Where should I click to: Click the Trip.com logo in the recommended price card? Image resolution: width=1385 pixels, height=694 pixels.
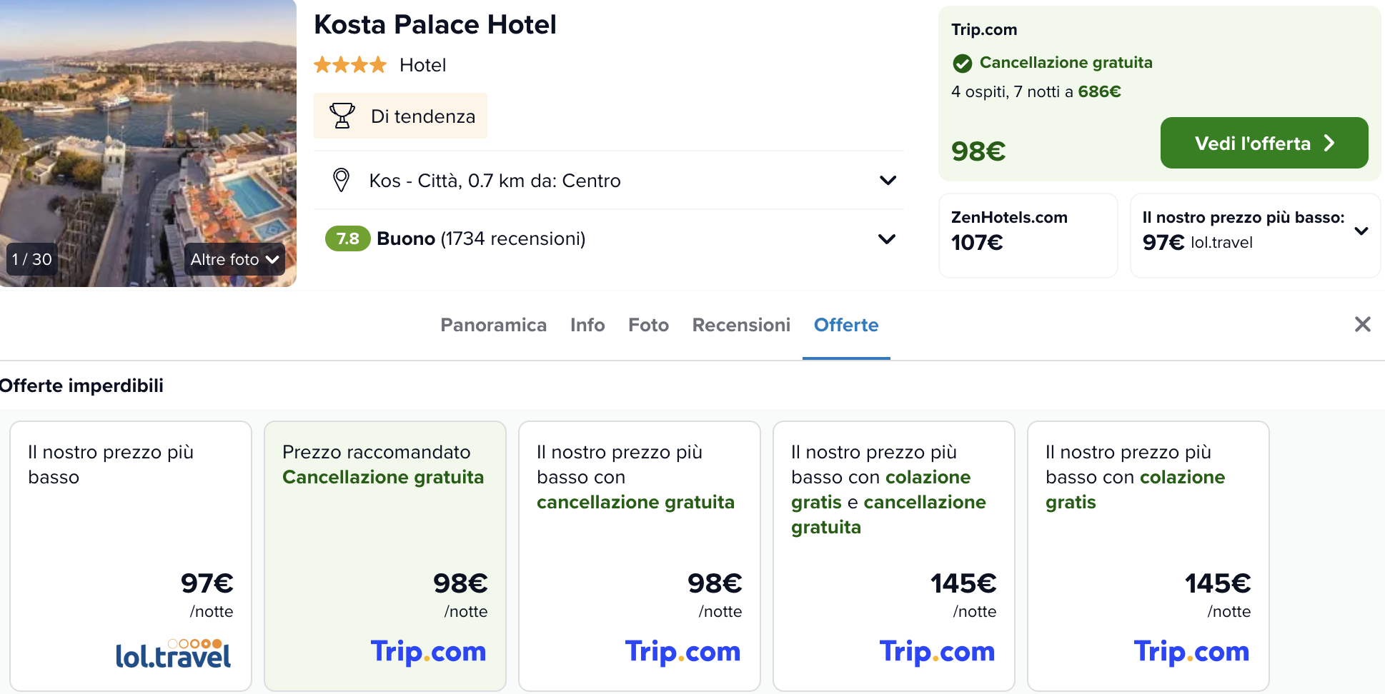pos(428,651)
